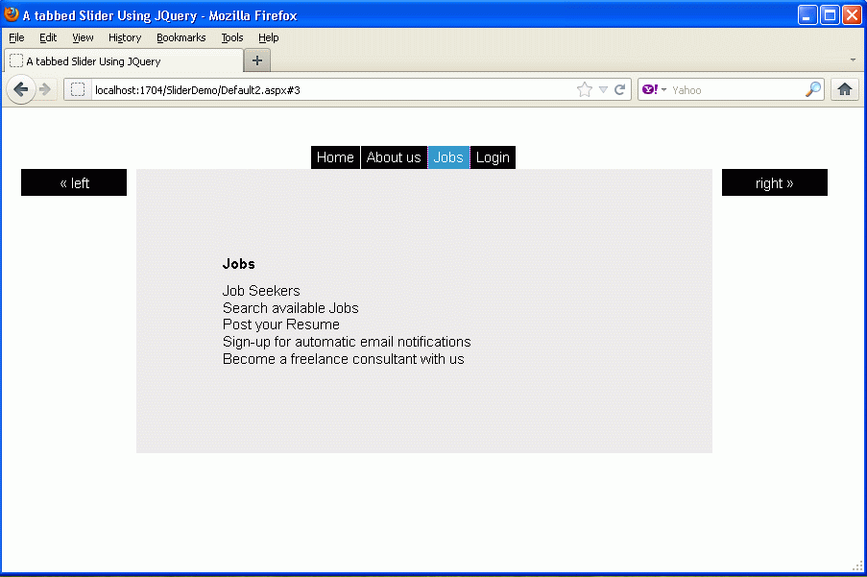Close the Firefox window

tap(852, 15)
